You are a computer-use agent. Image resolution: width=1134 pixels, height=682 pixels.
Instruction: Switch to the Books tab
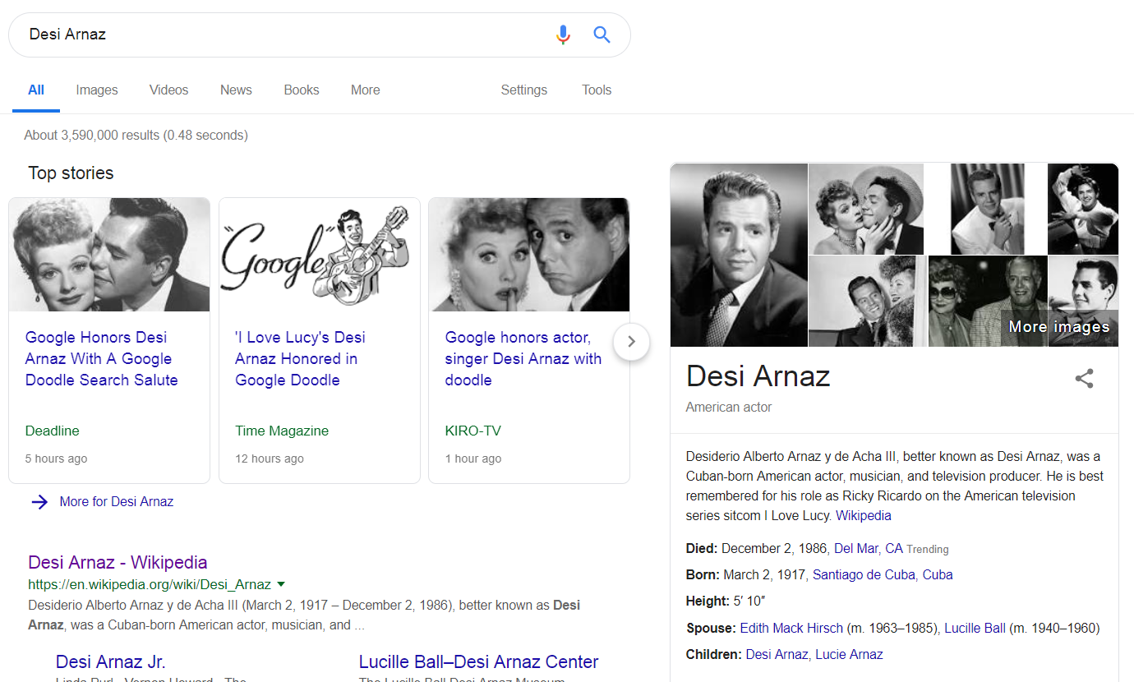(x=302, y=90)
